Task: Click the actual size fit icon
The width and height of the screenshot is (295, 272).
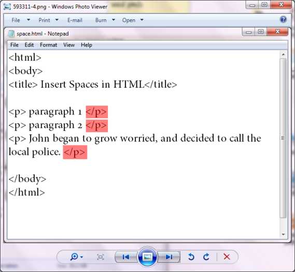Action: (100, 257)
